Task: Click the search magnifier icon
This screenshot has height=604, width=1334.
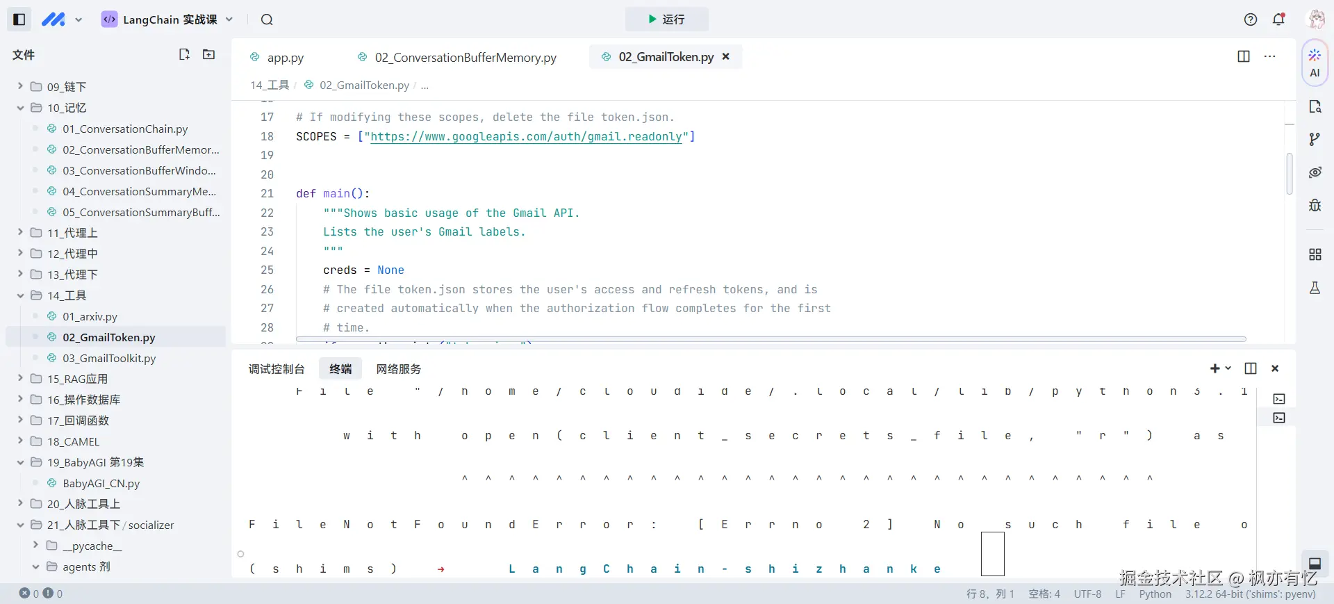Action: [x=267, y=19]
